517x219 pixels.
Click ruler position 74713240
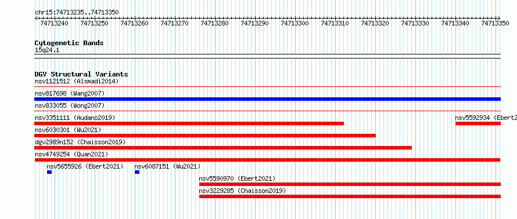(x=55, y=23)
